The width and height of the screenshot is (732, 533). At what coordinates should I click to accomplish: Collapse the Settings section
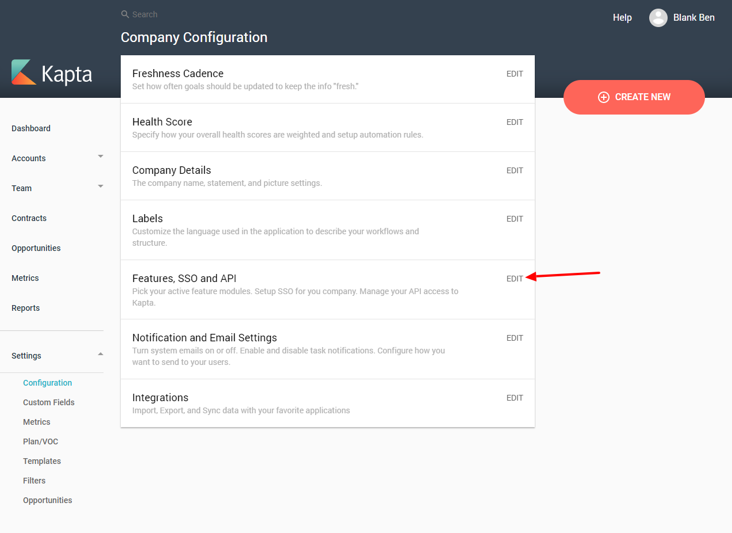(101, 353)
